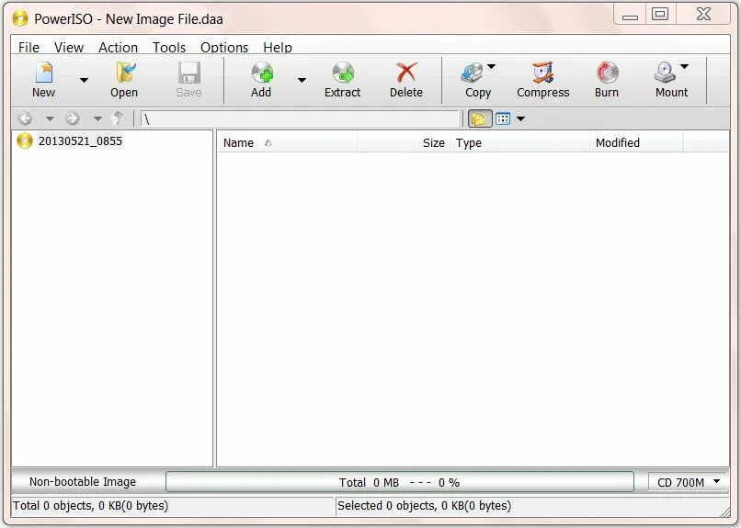Open the File menu
Viewport: 741px width, 528px height.
(x=28, y=47)
